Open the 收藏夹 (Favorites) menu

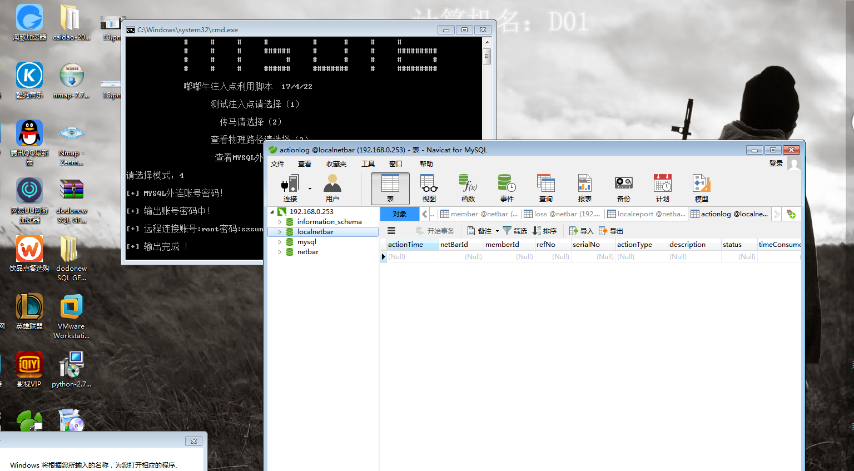click(x=336, y=164)
